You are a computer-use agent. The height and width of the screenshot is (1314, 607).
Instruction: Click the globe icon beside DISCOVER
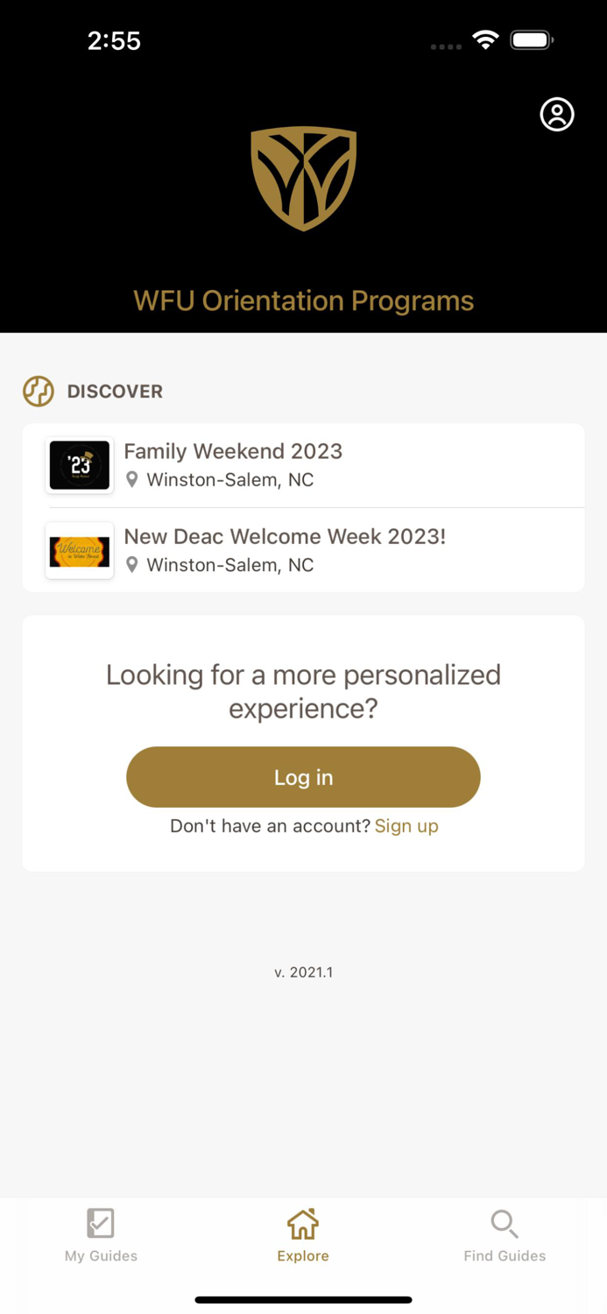[x=38, y=392]
